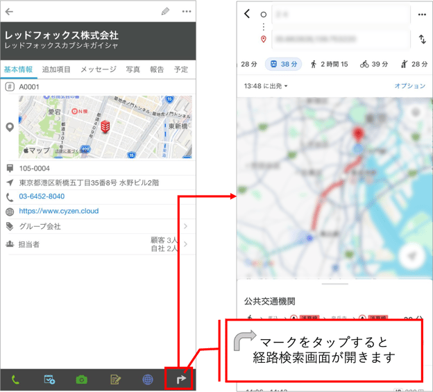Tap the 担当者 people icon
Viewport: 433px width, 392px height.
(10, 244)
